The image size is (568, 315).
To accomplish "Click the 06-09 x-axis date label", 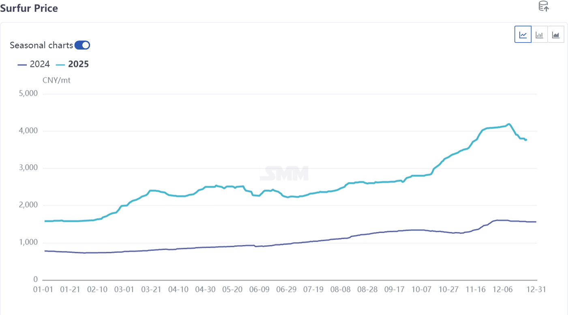I will 259,289.
